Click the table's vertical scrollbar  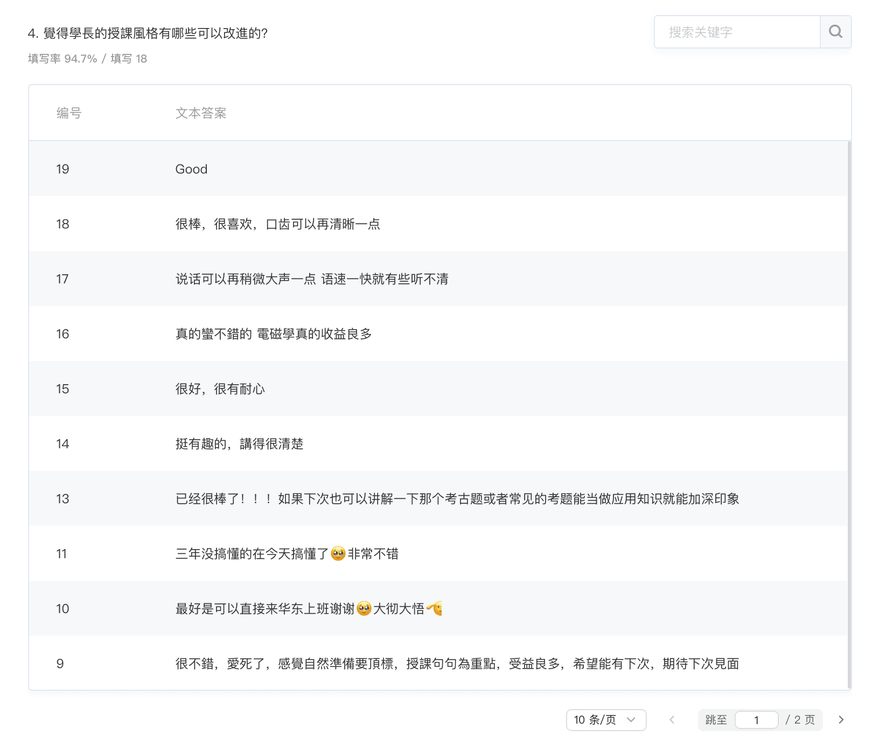tap(849, 415)
